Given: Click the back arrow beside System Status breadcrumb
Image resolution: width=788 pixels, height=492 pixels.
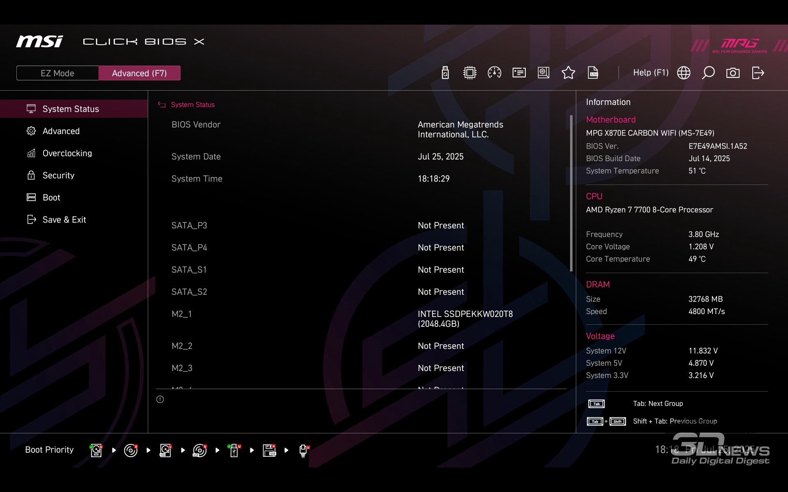Looking at the screenshot, I should pos(162,105).
